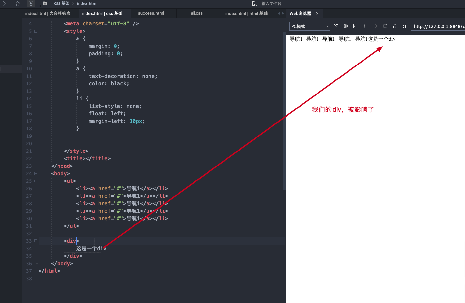Open Web browser settings gear icon

click(346, 26)
